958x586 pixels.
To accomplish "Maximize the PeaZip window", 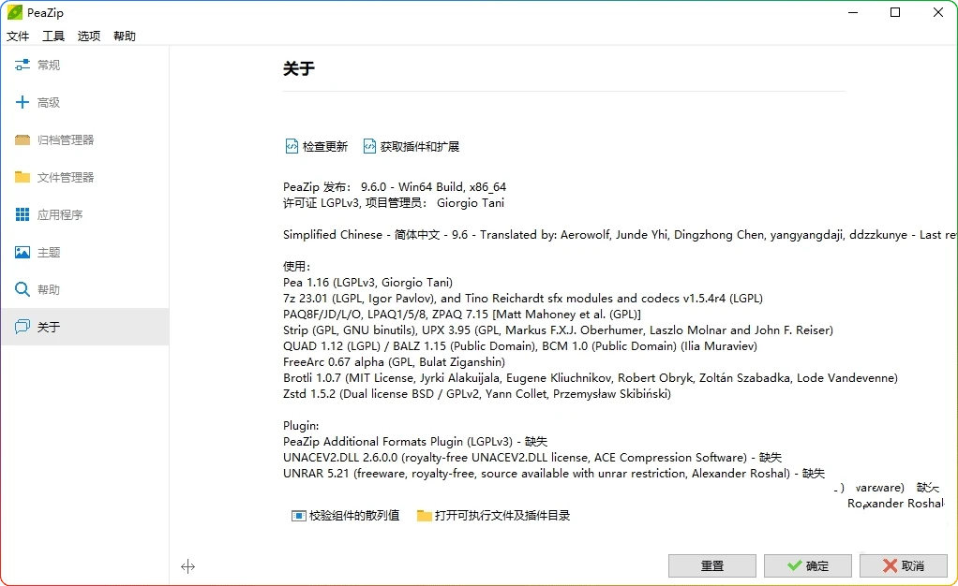I will pos(895,12).
